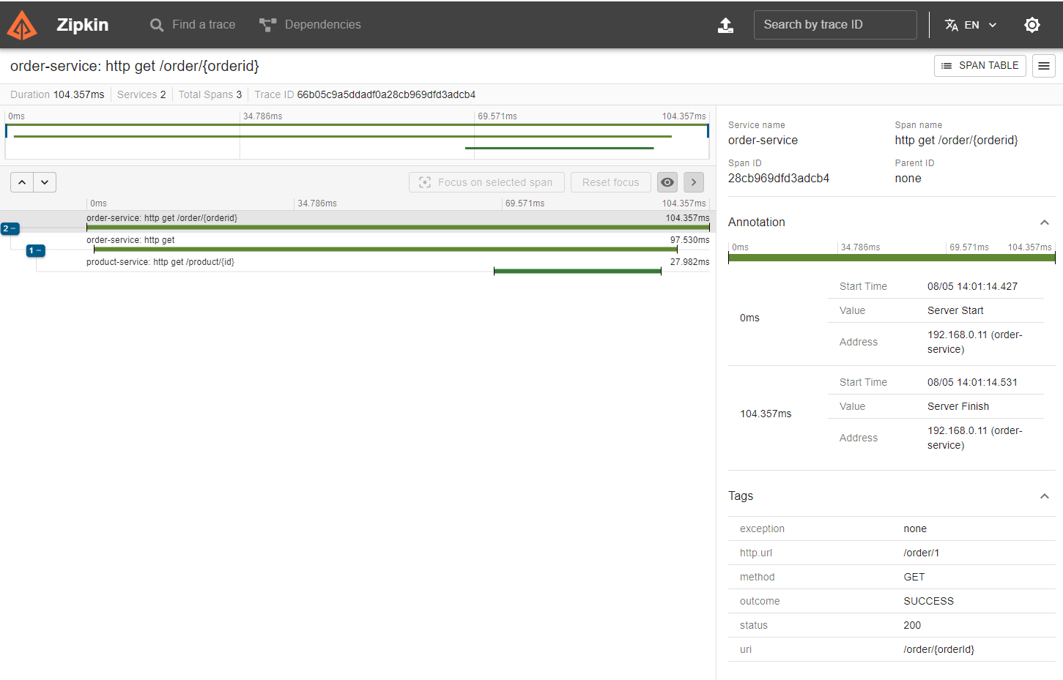Click the 27.982ms span duration
1063x680 pixels.
coord(689,262)
